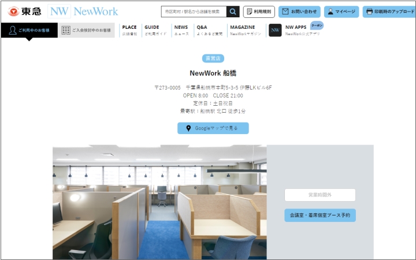Open 会議室・着席個室ブース予約 button
The height and width of the screenshot is (260, 416).
[320, 215]
